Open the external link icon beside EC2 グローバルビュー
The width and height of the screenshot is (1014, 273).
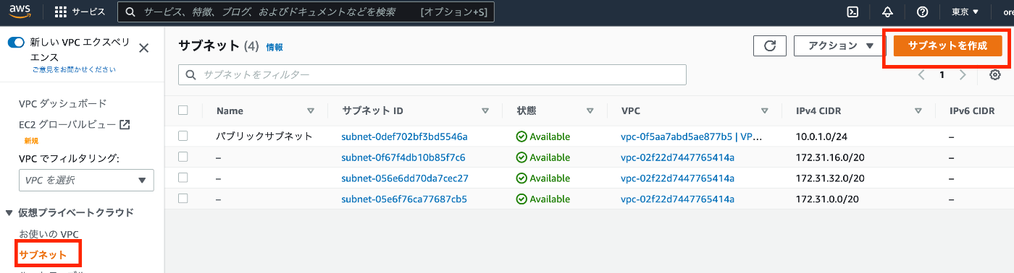pyautogui.click(x=125, y=125)
